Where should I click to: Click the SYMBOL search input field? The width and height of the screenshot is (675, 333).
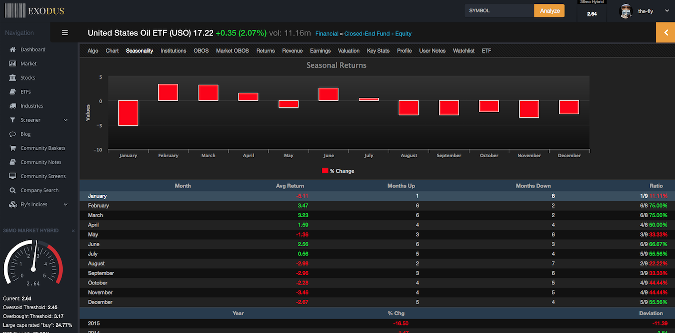(499, 11)
